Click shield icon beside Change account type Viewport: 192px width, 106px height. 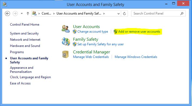(75, 32)
